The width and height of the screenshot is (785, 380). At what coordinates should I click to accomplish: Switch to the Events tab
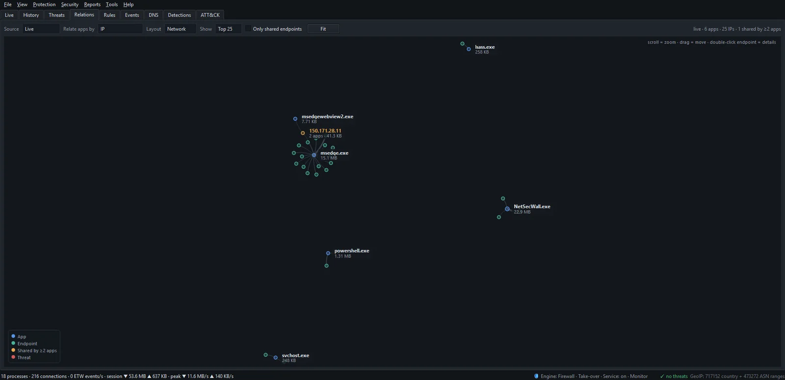(x=132, y=15)
